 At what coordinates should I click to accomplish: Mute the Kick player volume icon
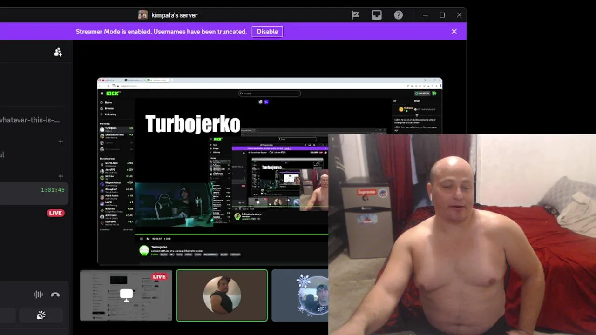point(148,239)
